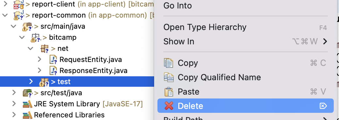Expand Referenced Libraries node

(14, 114)
